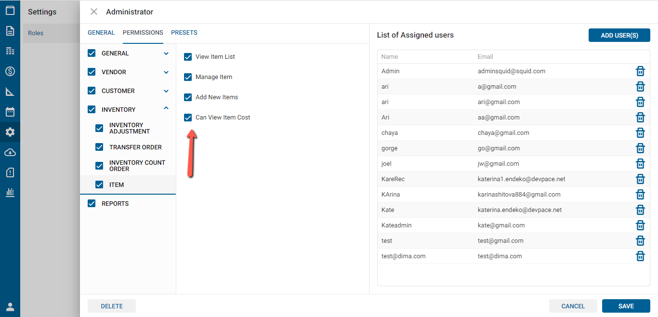Viewport: 658px width, 317px height.
Task: Click the SAVE button
Action: click(x=626, y=306)
